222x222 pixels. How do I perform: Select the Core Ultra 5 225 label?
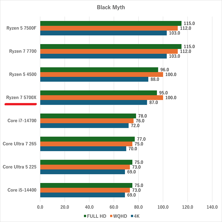click(20, 167)
